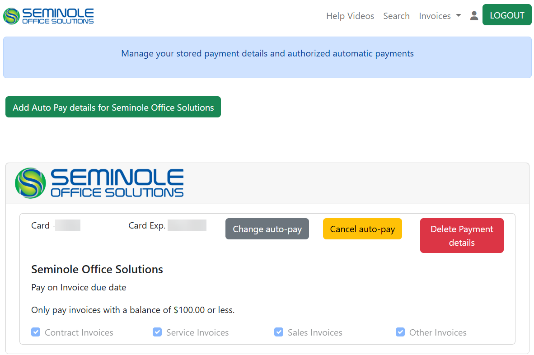Toggle the Service Invoices checkbox
Screen dimensions: 534x355
[157, 332]
